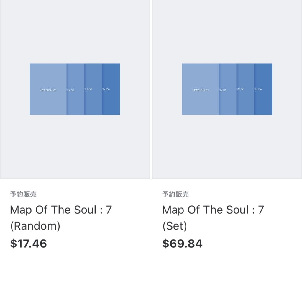This screenshot has width=302, height=284.
Task: Click gray area above the Random album artwork
Action: 75,32
